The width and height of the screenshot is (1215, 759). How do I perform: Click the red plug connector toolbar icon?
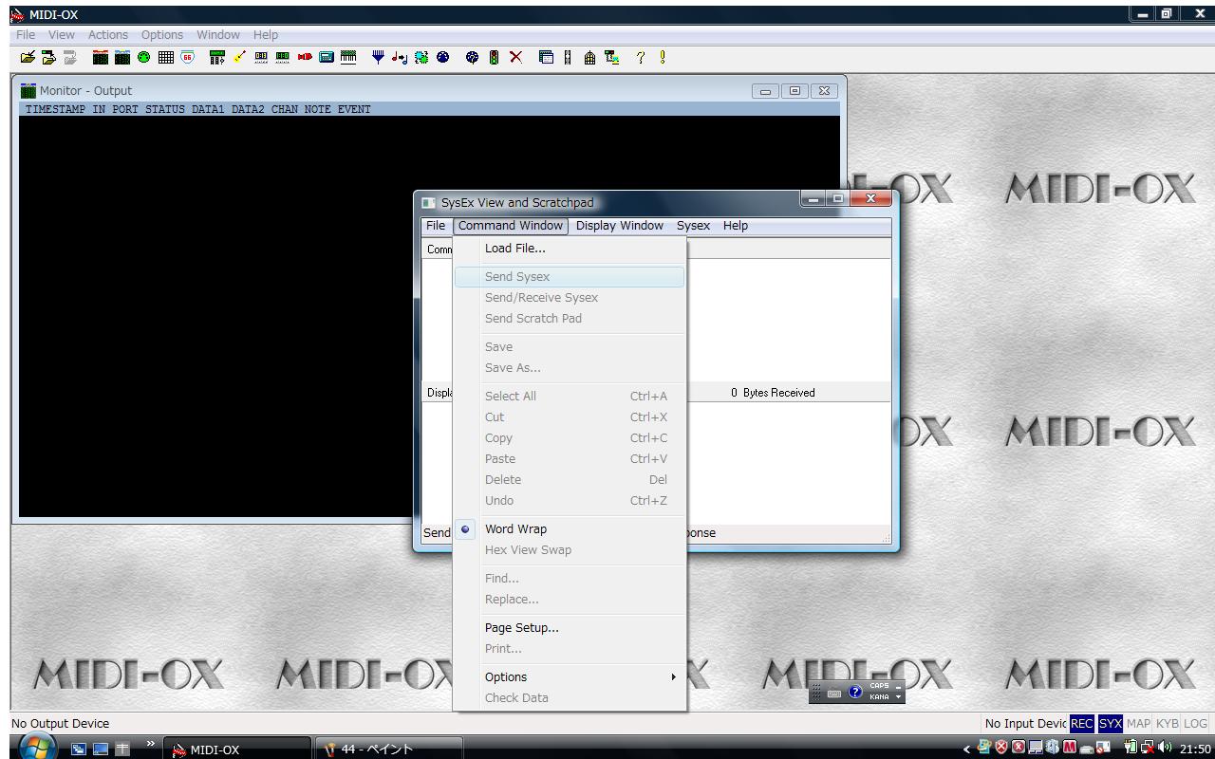pyautogui.click(x=305, y=57)
